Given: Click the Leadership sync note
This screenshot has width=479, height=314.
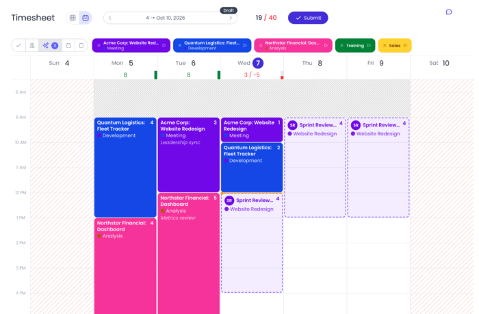Looking at the screenshot, I should tap(180, 143).
